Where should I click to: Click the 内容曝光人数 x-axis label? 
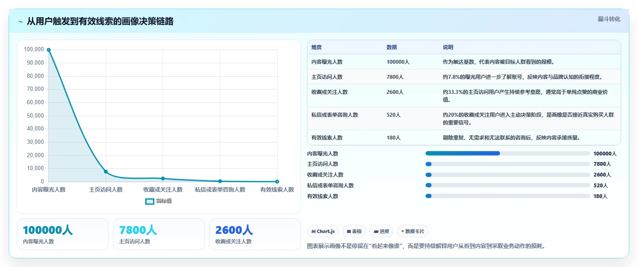click(49, 189)
